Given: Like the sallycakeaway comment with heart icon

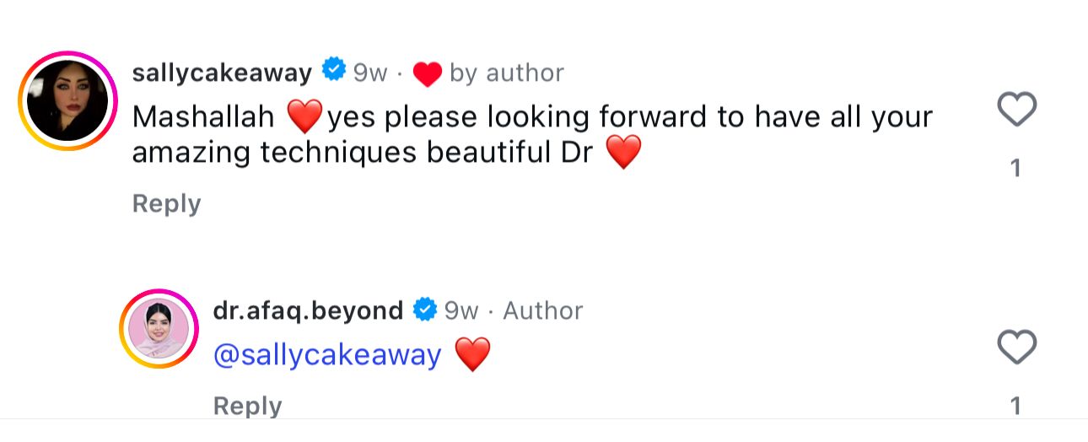Looking at the screenshot, I should tap(1016, 110).
